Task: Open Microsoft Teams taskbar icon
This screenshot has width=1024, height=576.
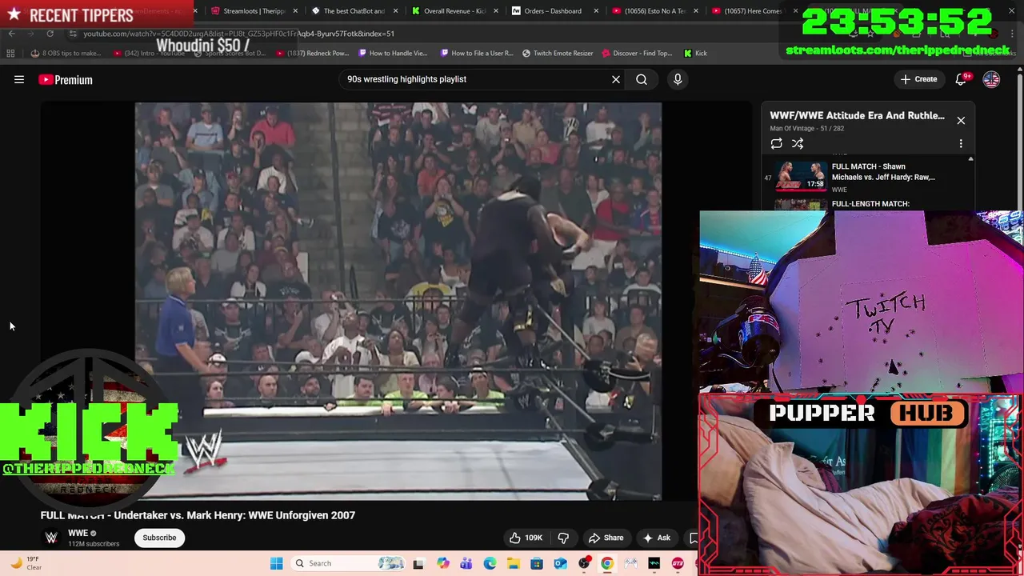Action: tap(466, 563)
